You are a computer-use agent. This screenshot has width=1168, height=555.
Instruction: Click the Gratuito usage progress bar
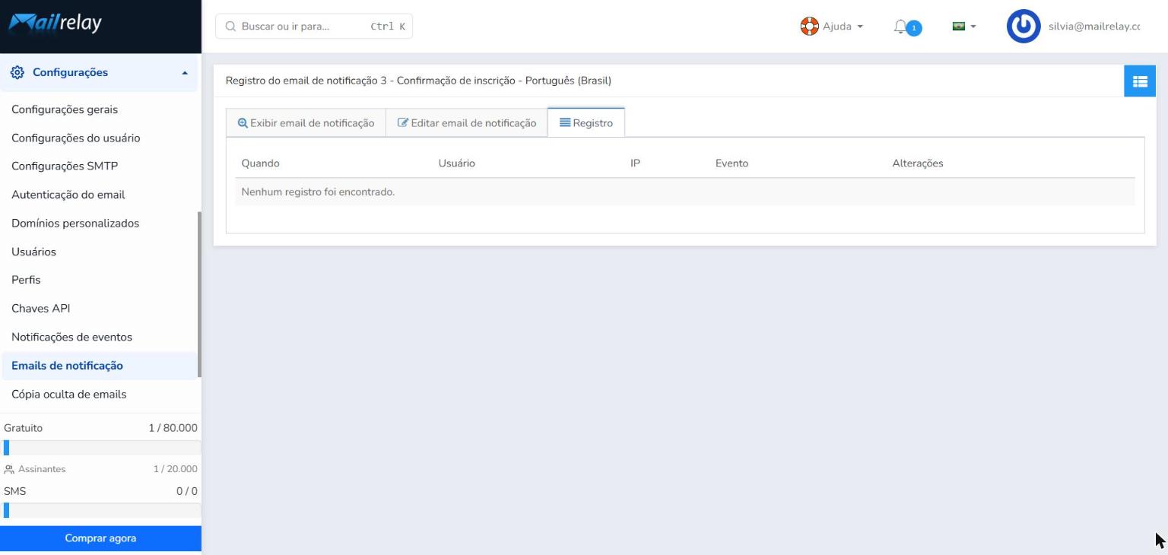point(102,448)
